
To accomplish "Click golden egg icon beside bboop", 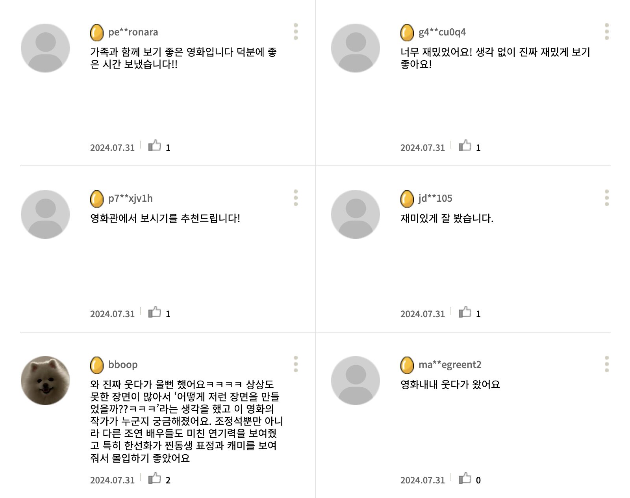I will [97, 365].
